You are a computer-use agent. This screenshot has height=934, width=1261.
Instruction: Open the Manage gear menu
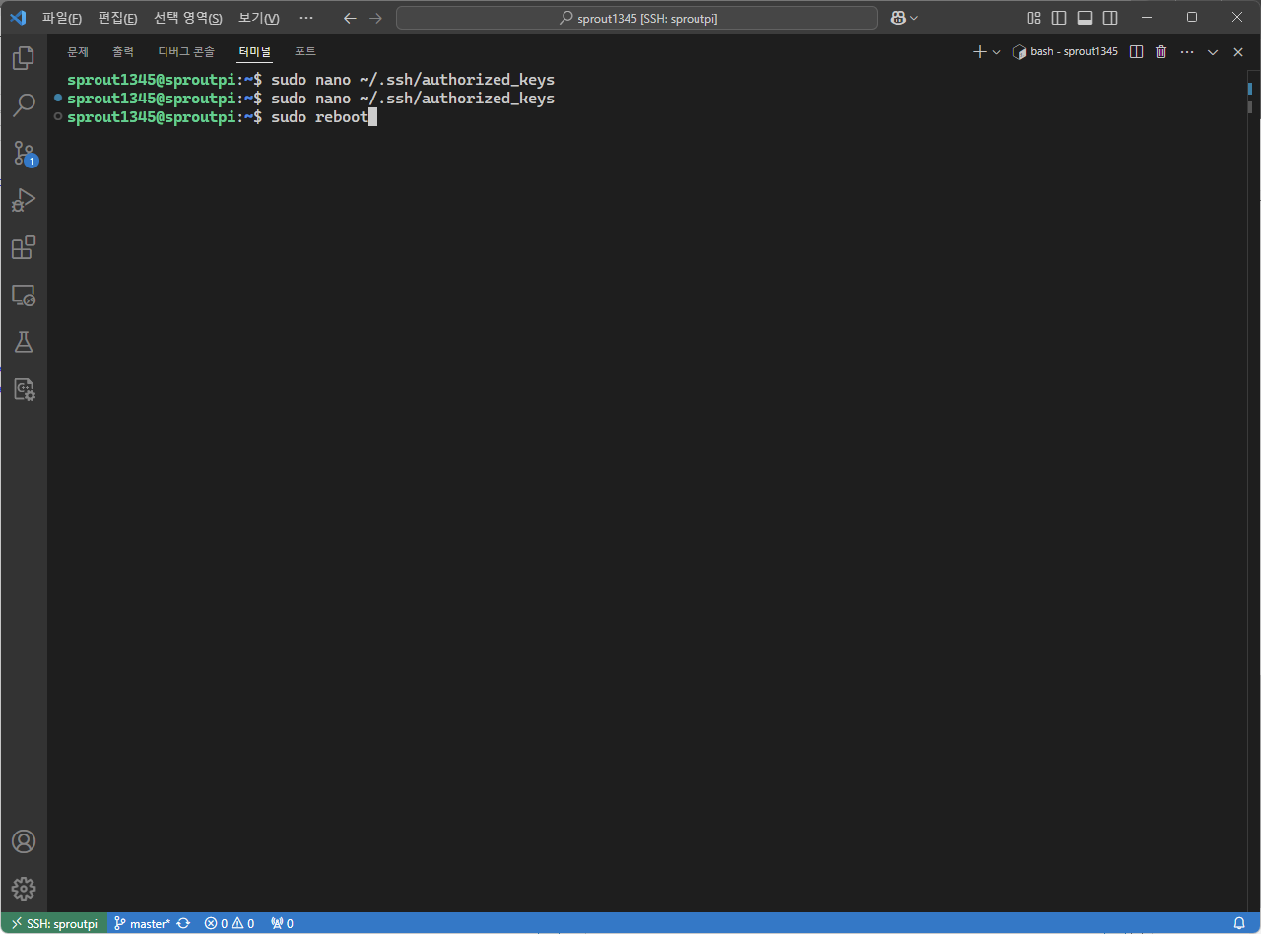pos(24,888)
